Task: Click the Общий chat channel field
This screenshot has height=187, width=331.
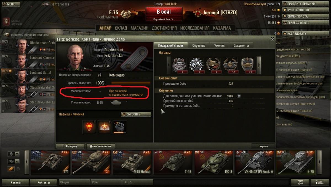Action: pos(74,182)
